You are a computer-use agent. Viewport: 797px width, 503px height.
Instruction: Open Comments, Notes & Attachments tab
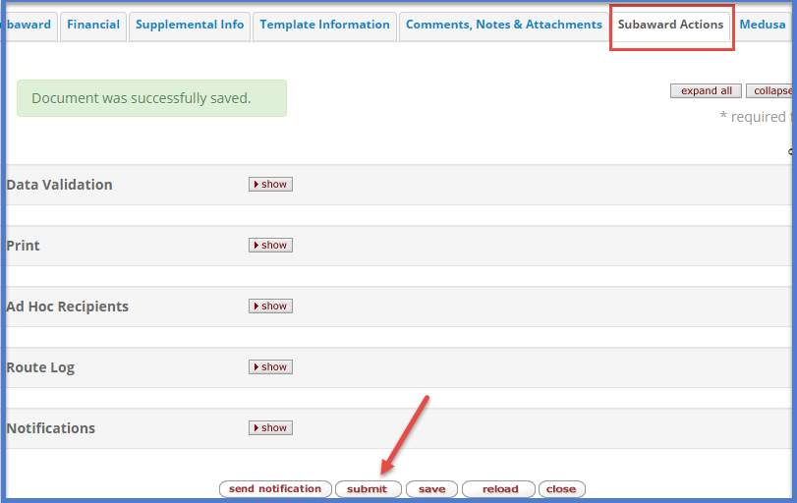tap(503, 26)
